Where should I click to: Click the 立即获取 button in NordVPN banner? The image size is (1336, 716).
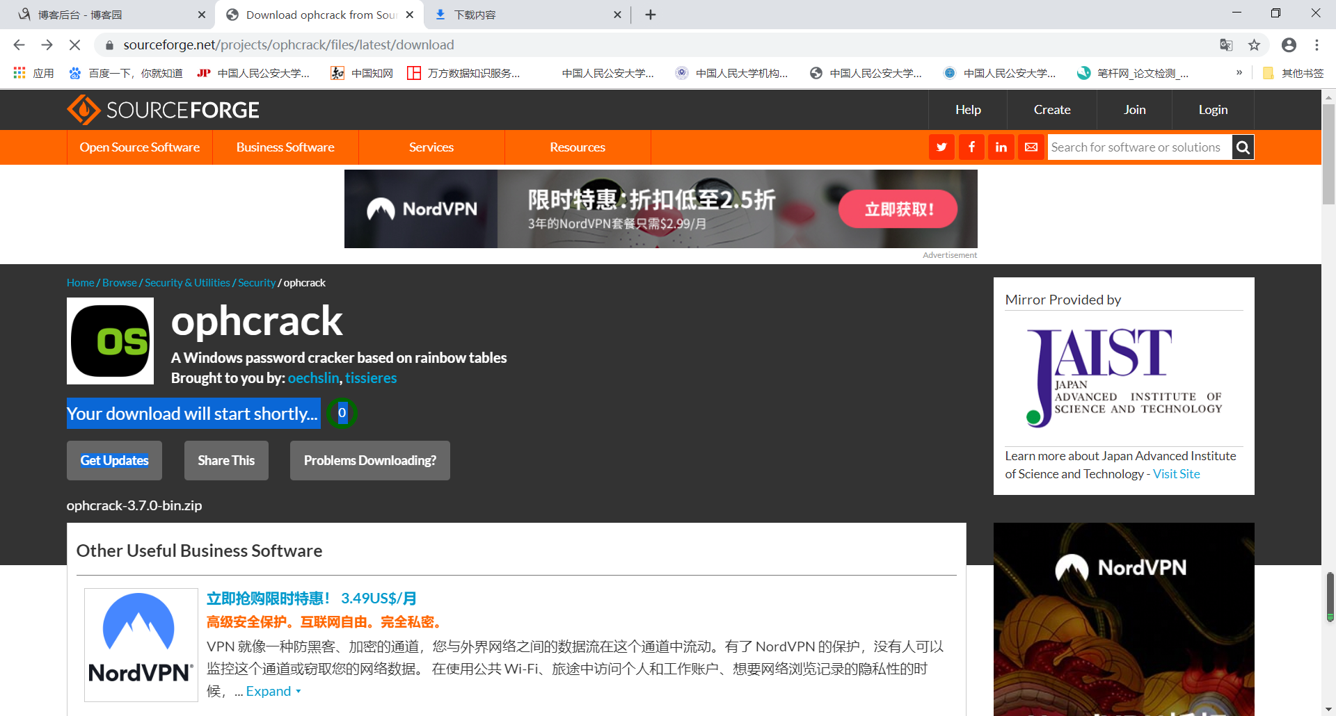click(x=898, y=209)
